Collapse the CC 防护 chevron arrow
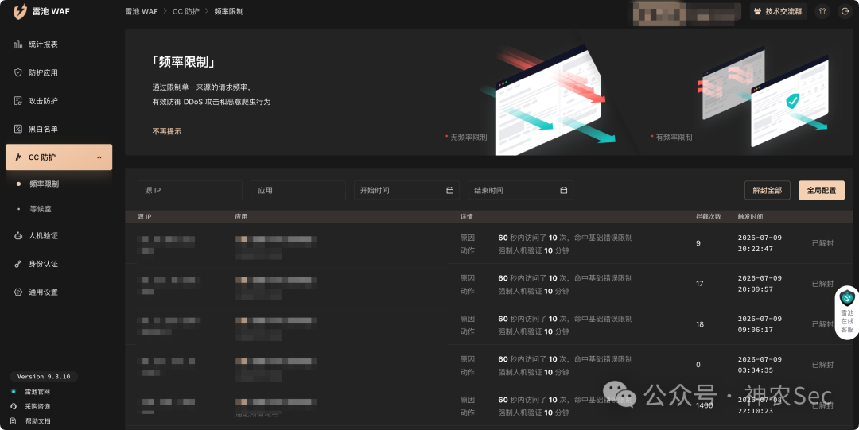The image size is (859, 430). tap(99, 157)
